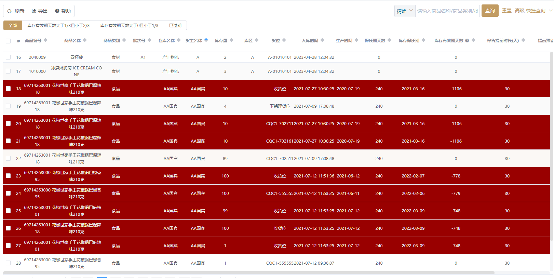The image size is (554, 278).
Task: Click entry time 2021-07-12 09:36:07 in row 28
Action: 314,263
